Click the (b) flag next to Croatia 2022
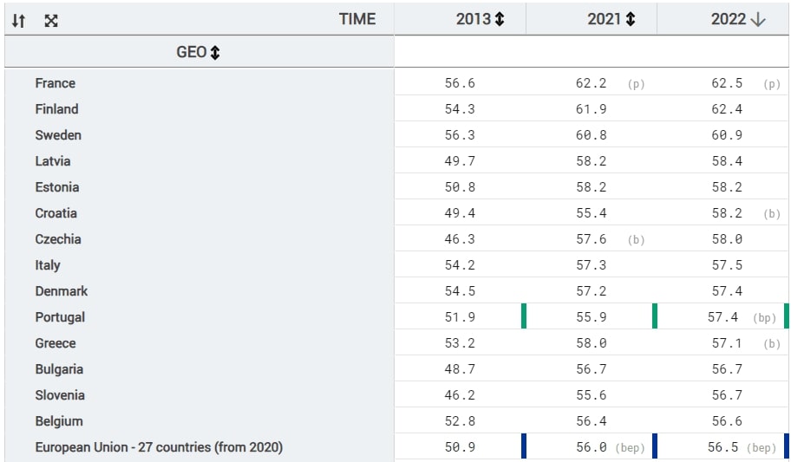Image resolution: width=791 pixels, height=462 pixels. tap(772, 214)
